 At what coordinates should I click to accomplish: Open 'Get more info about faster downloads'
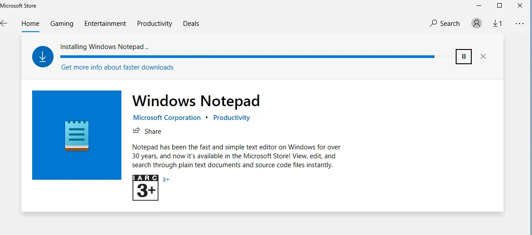[117, 67]
